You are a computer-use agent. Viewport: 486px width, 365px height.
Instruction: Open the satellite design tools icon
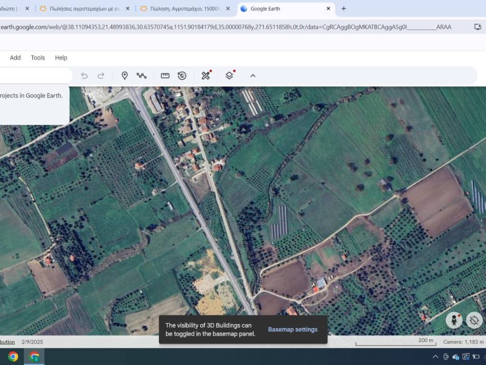206,76
